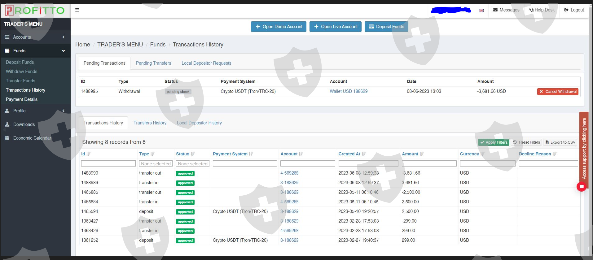Click the hamburger menu toggle icon
Screen dimensions: 593x260
(x=77, y=10)
